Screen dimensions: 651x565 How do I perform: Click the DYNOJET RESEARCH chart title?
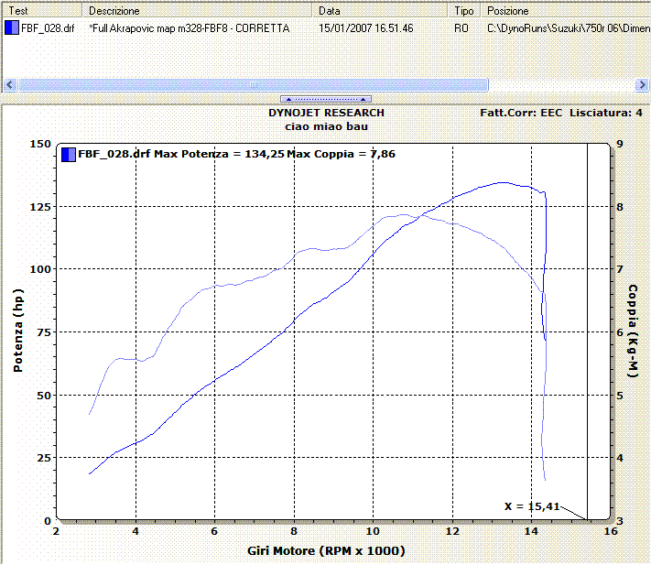[326, 113]
